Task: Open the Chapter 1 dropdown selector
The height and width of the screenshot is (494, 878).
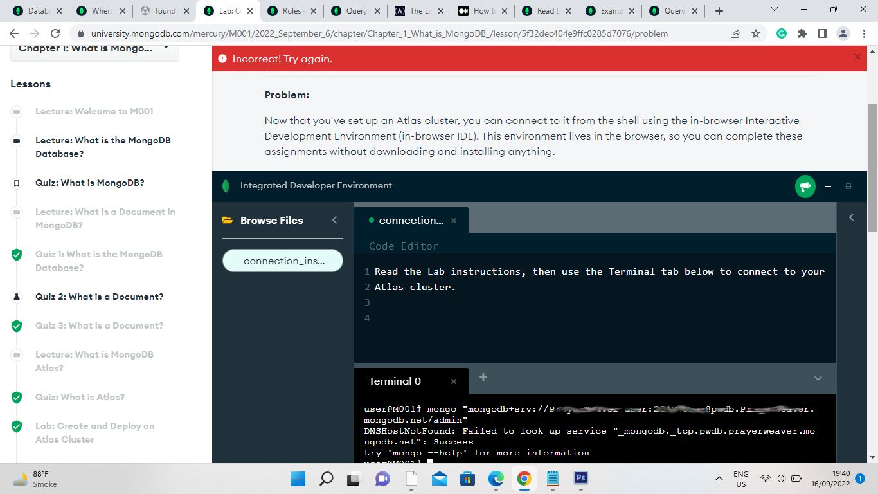Action: click(94, 48)
